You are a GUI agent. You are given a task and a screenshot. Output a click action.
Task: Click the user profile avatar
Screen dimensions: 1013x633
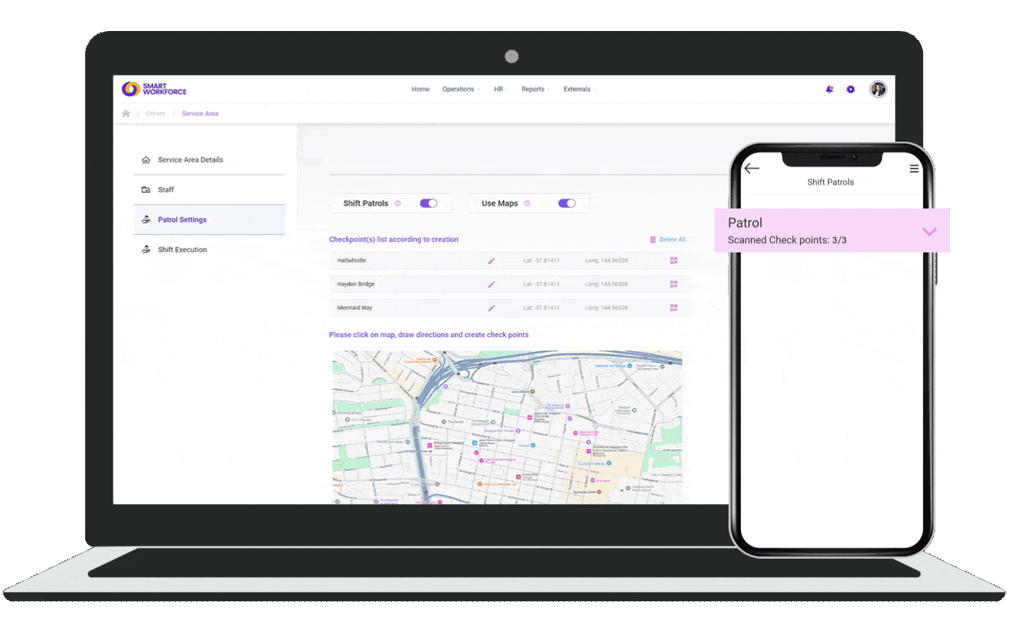tap(877, 89)
